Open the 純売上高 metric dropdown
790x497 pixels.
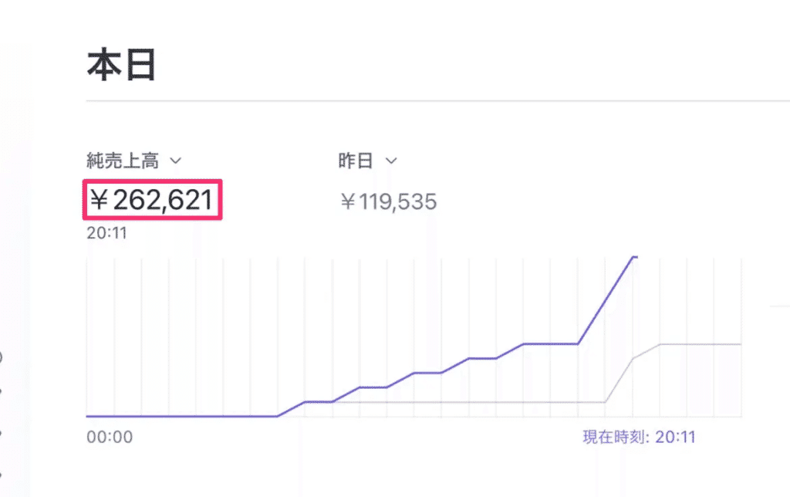(133, 161)
